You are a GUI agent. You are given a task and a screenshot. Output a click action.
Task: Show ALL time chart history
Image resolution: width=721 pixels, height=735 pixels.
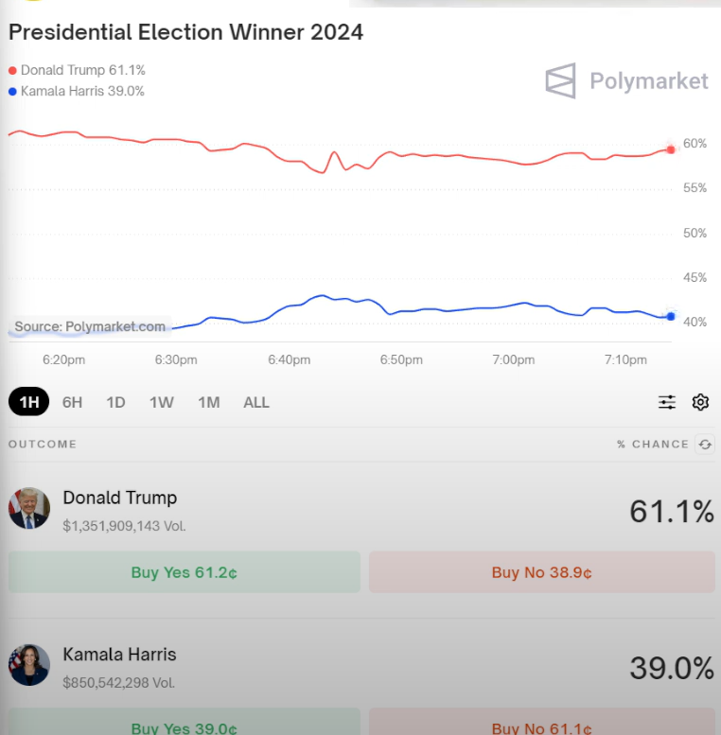(x=256, y=402)
